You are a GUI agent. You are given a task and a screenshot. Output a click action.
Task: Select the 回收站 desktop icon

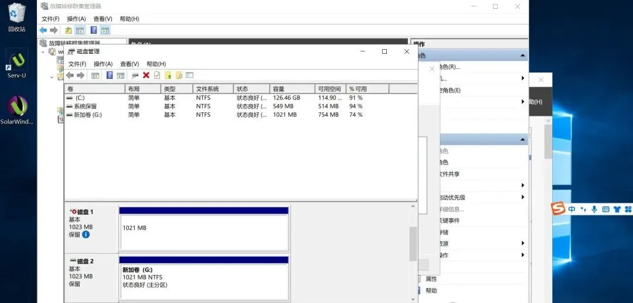16,18
